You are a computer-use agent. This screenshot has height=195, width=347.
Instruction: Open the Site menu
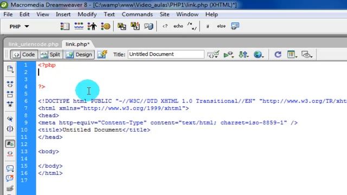164,15
